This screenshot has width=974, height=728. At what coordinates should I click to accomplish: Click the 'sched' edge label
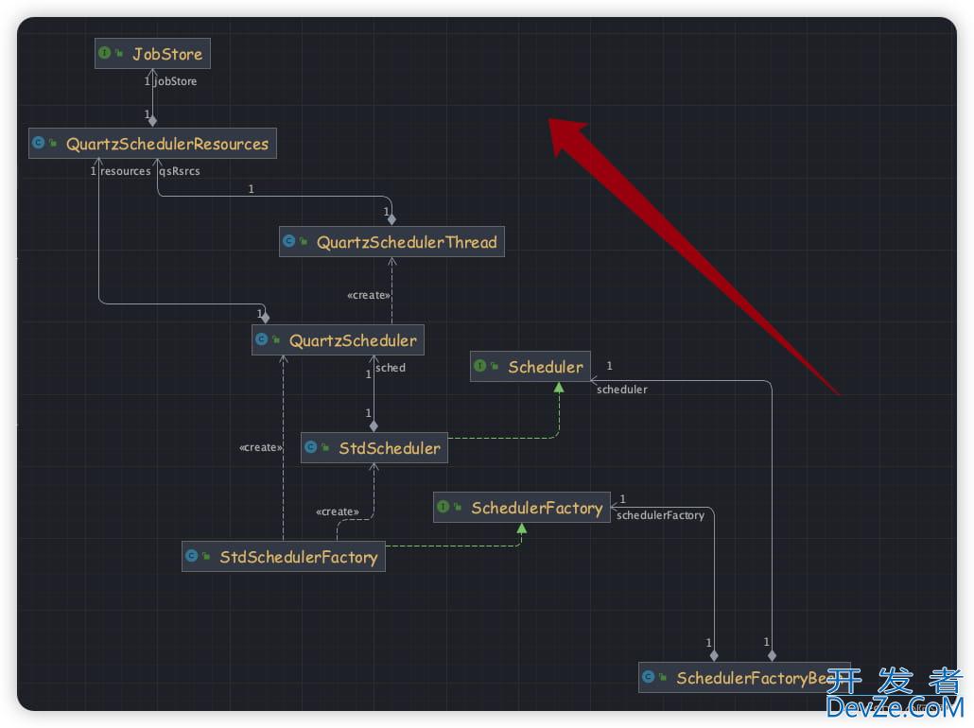[x=391, y=368]
